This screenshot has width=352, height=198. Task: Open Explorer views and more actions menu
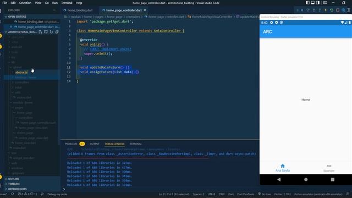click(55, 10)
